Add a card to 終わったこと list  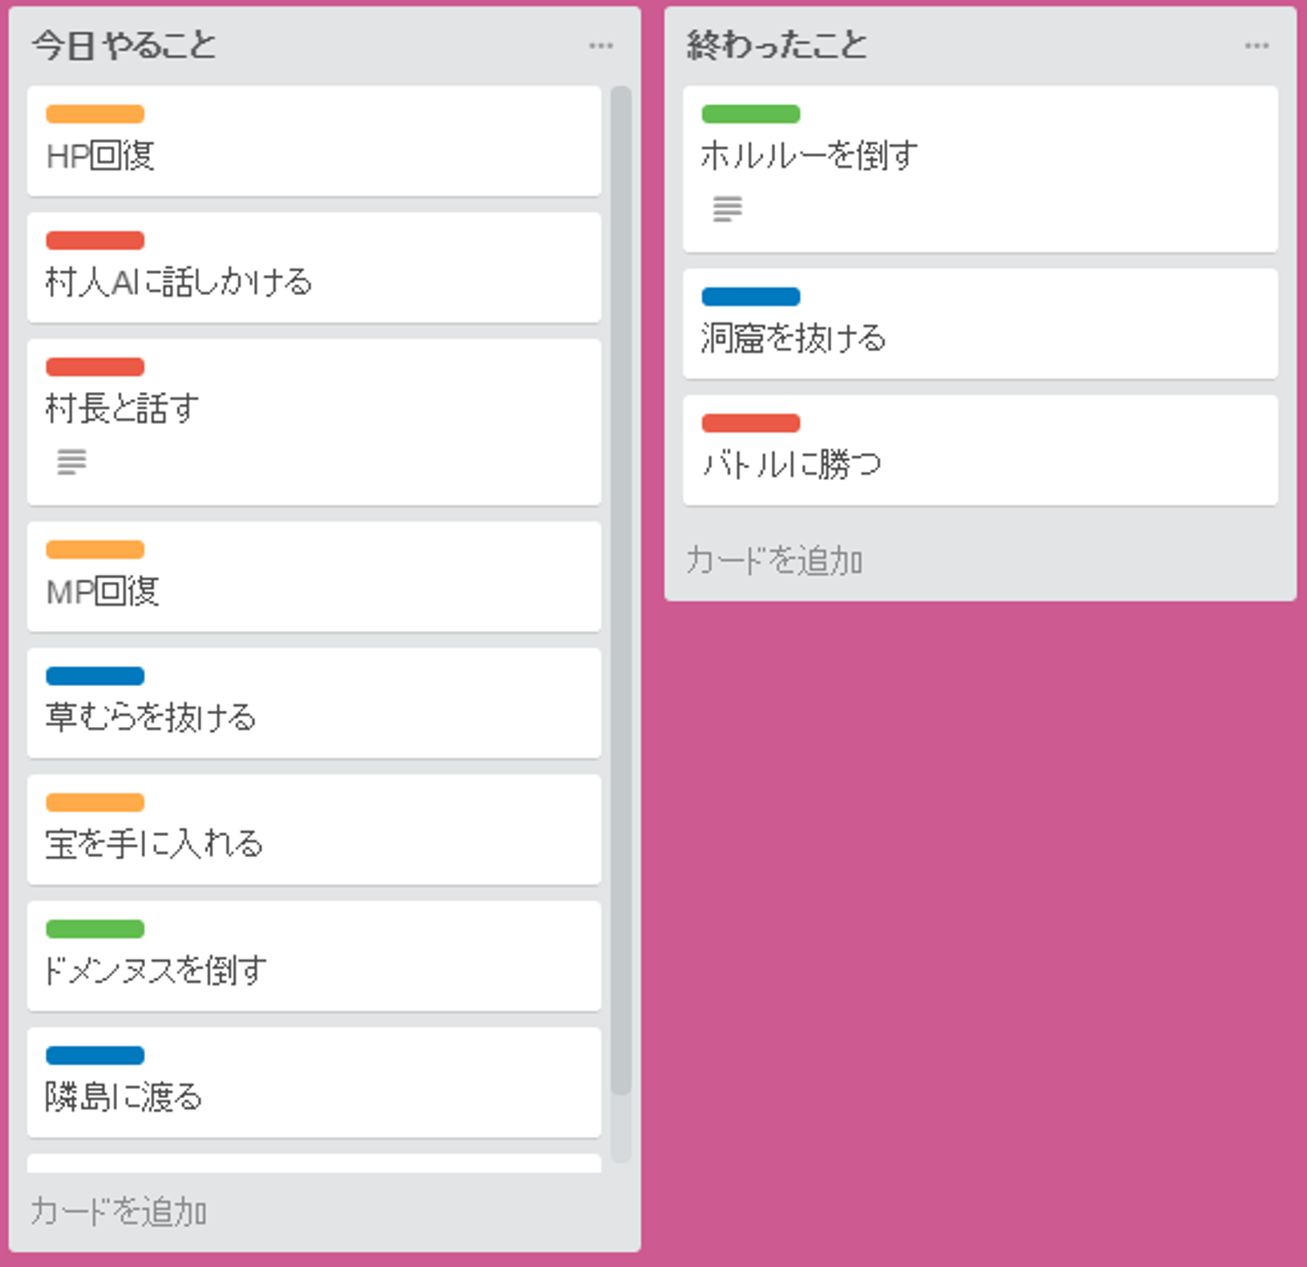pos(774,561)
